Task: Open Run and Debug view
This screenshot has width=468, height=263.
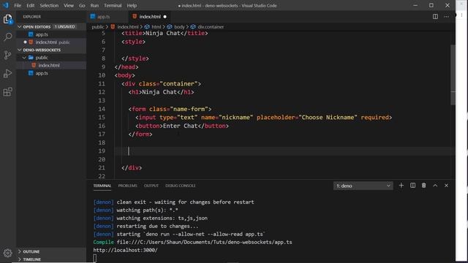Action: pos(7,73)
